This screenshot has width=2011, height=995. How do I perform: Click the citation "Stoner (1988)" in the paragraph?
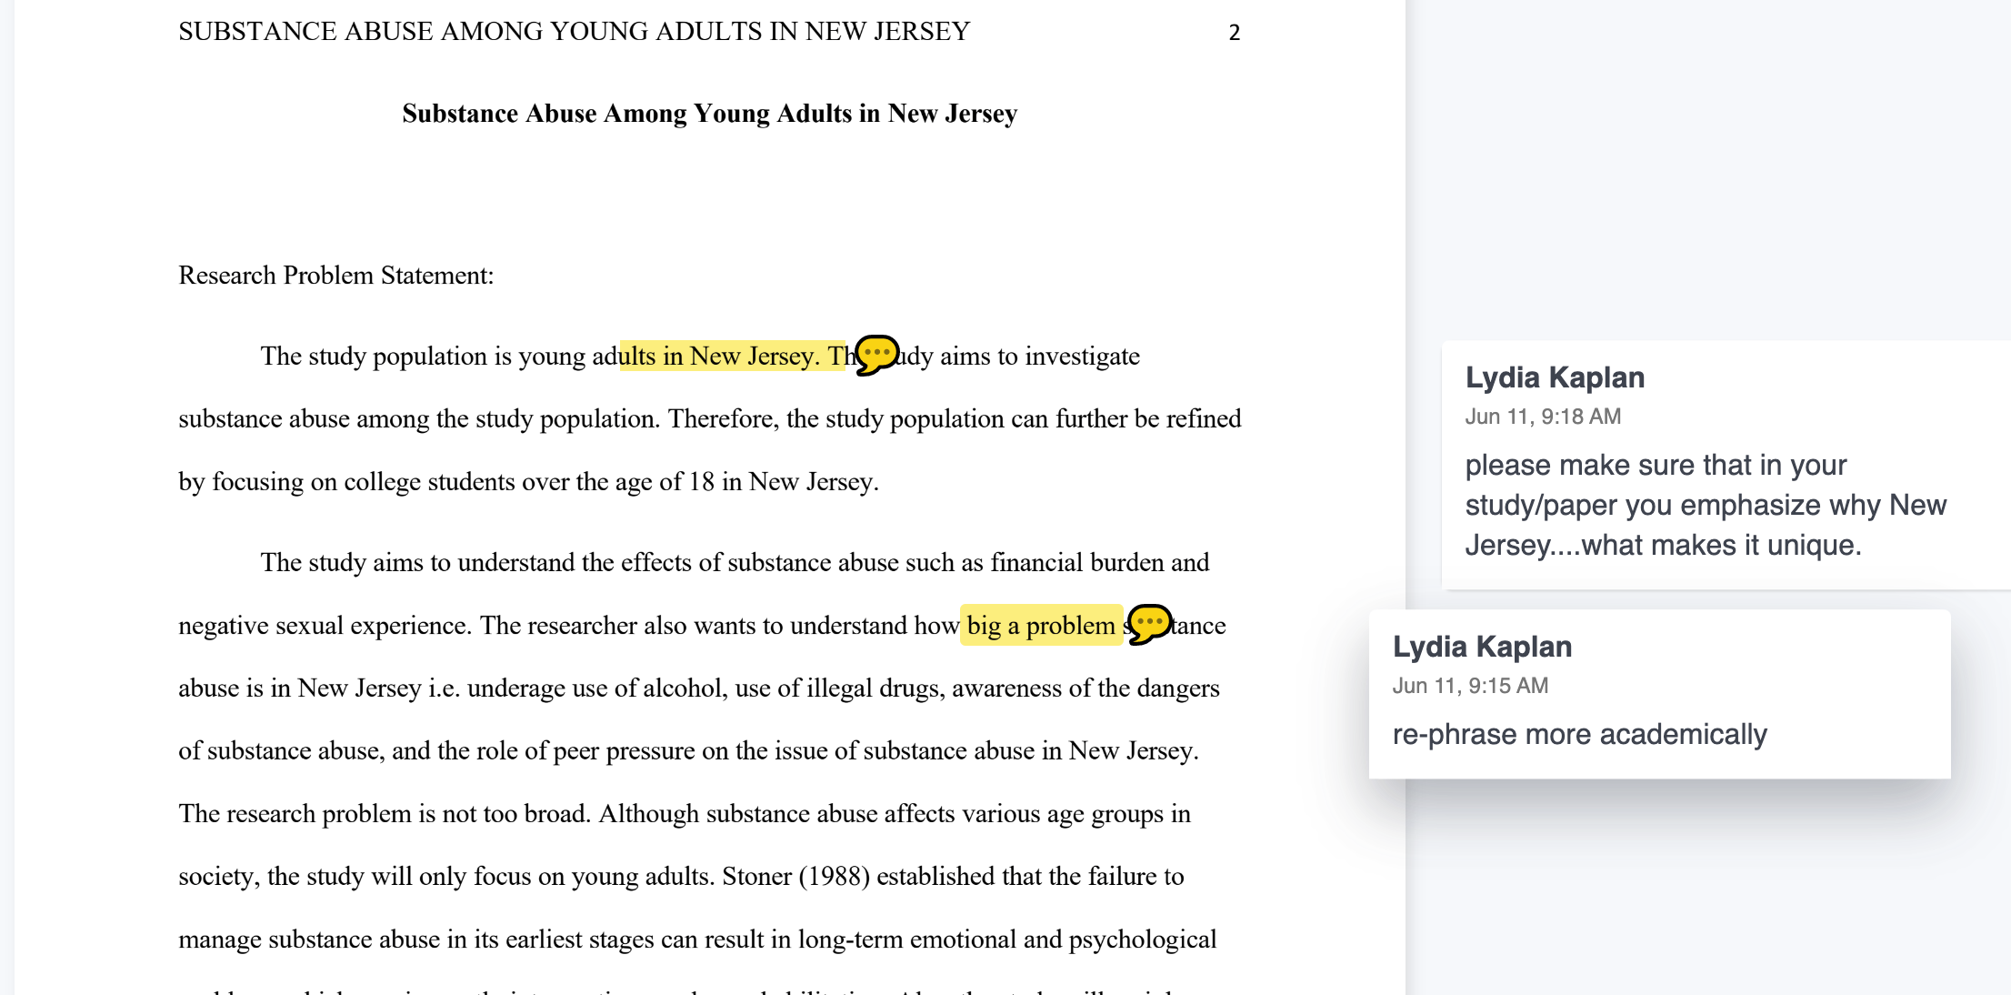795,877
